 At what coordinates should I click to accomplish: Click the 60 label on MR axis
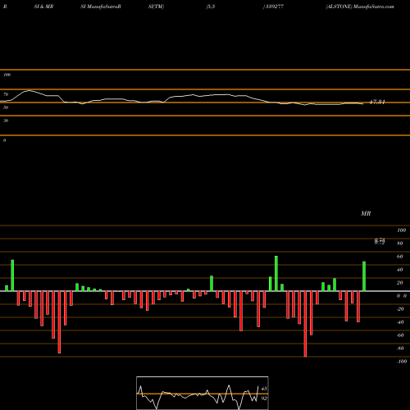[x=400, y=257]
